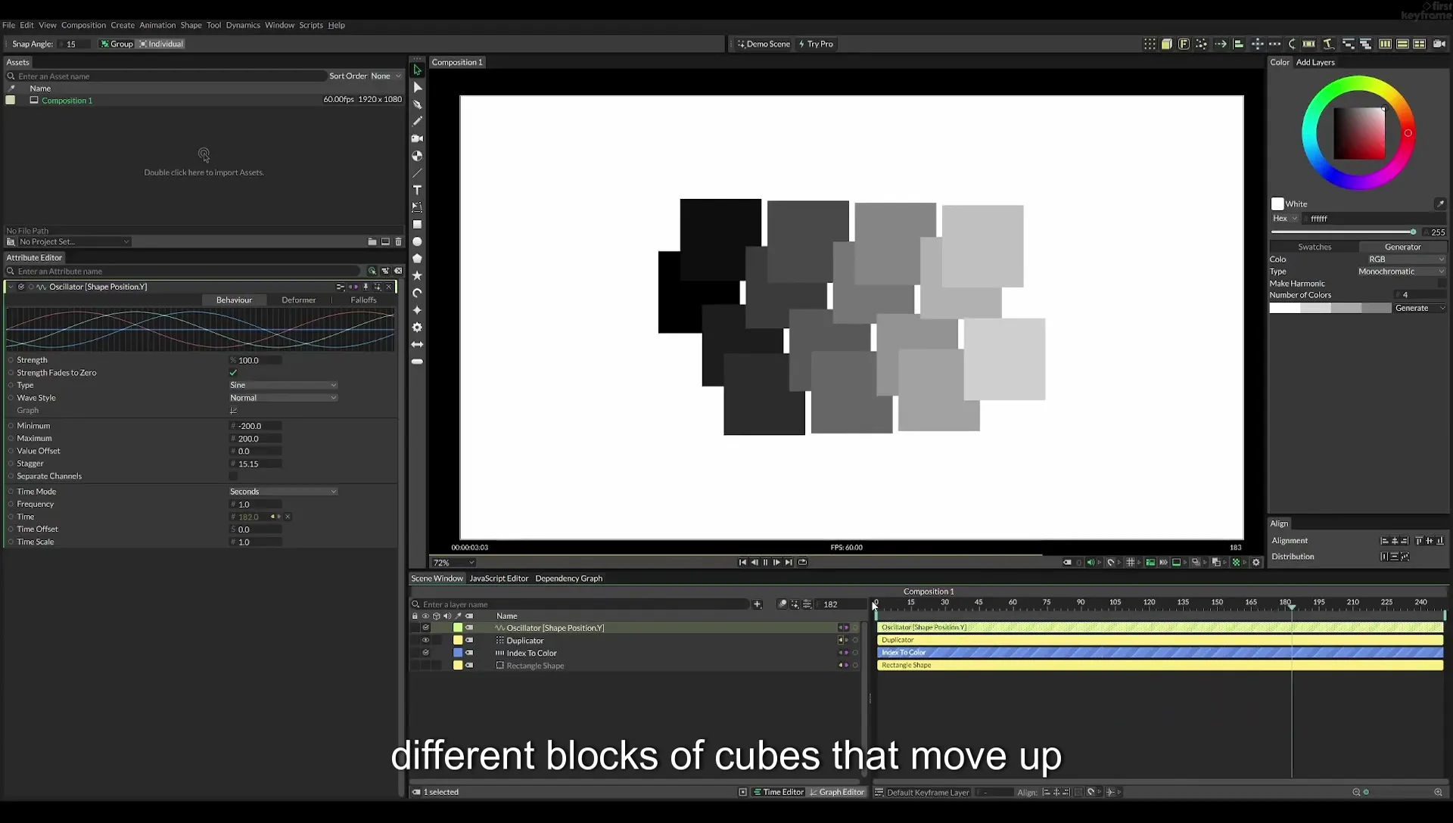Open the Type dropdown showing Sine
1453x823 pixels.
click(x=283, y=386)
